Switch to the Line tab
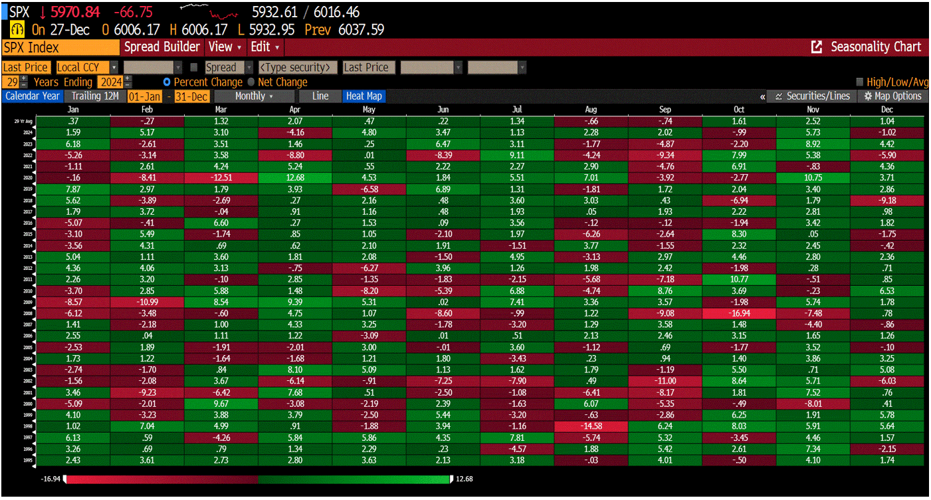The image size is (931, 500). (320, 96)
